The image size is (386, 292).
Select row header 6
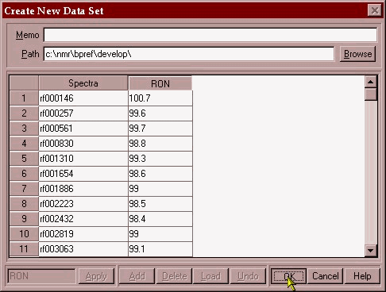[x=24, y=174]
